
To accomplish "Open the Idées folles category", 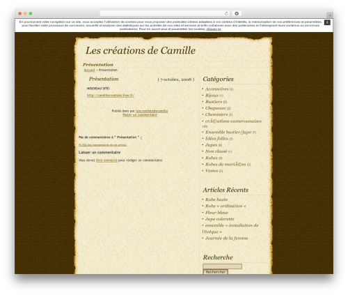I will pyautogui.click(x=216, y=139).
